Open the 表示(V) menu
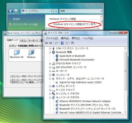 pyautogui.click(x=76, y=38)
